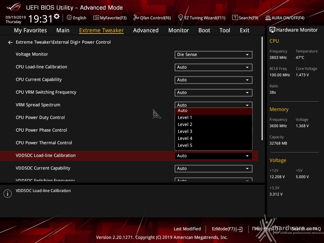This screenshot has width=324, height=243.
Task: Choose Level 5 in the dropdown list
Action: click(214, 146)
